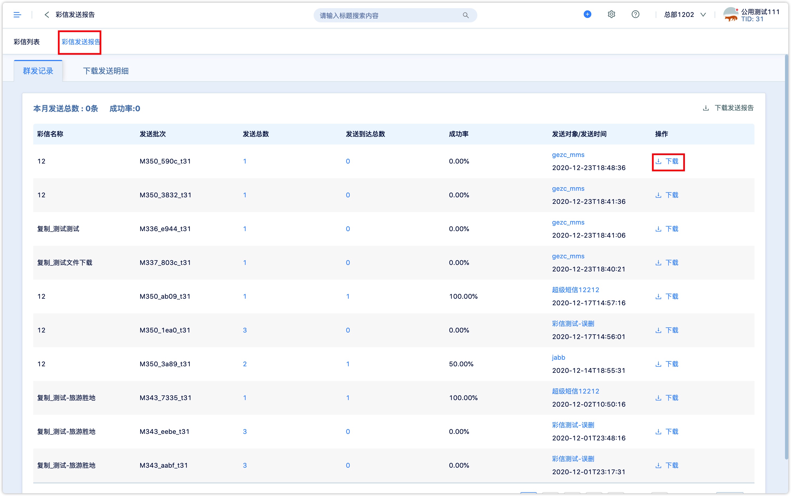Image resolution: width=791 pixels, height=496 pixels.
Task: Open gezc_mms link dated 2020-12-23T18:48:36
Action: tap(568, 155)
